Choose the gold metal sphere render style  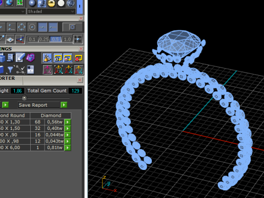point(51,3)
